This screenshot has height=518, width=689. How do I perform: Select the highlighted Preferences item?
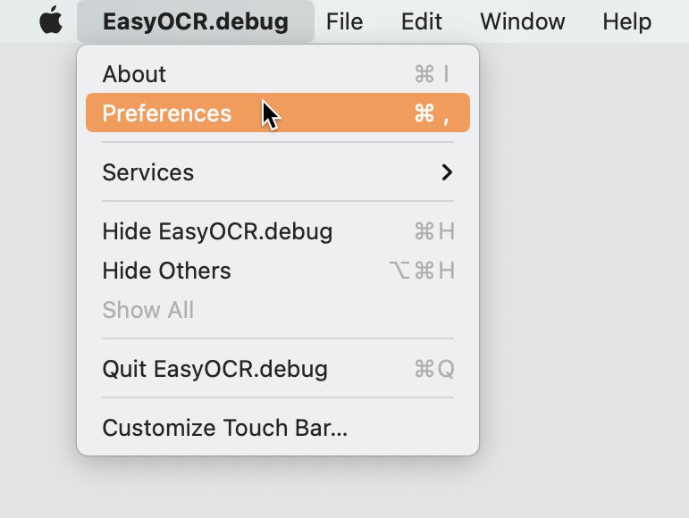(278, 113)
